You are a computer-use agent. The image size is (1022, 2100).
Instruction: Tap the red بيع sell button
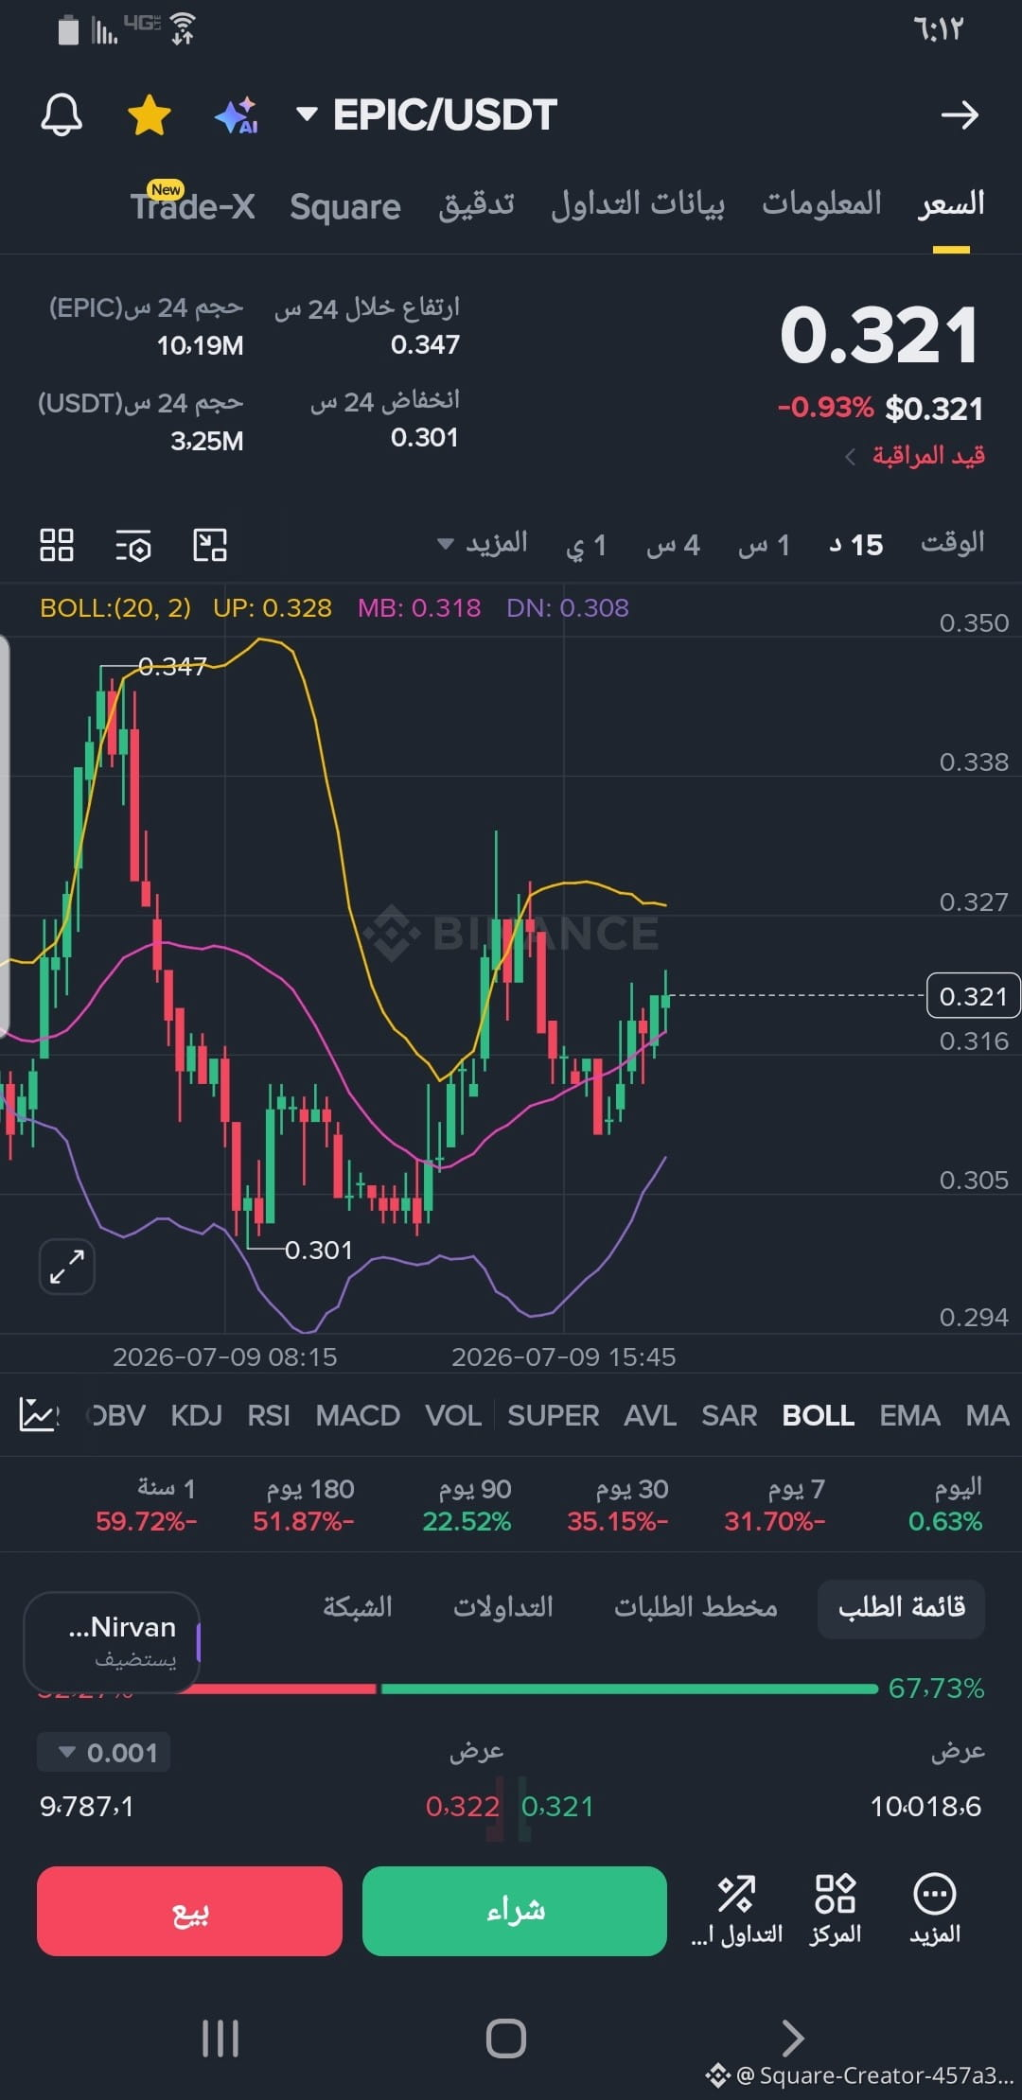(189, 1911)
